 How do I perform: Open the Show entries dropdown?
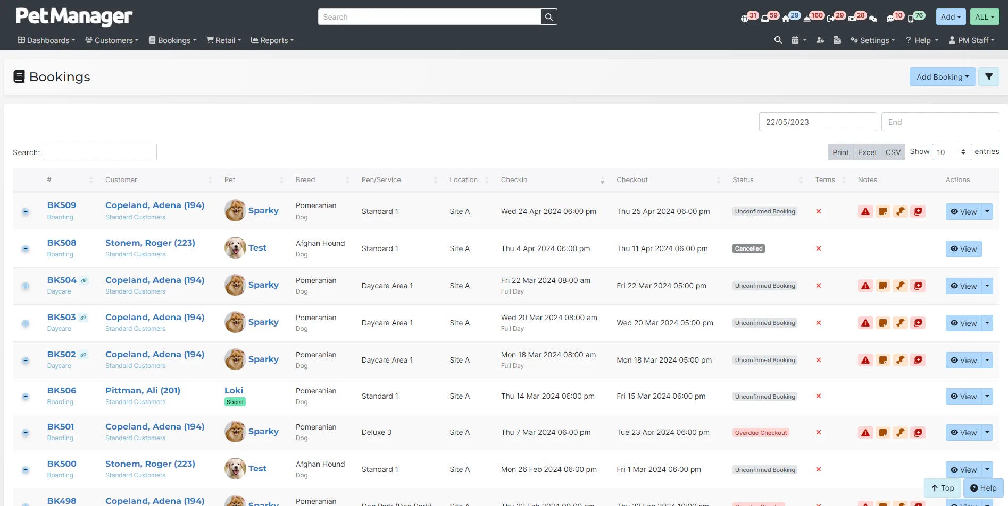coord(952,152)
